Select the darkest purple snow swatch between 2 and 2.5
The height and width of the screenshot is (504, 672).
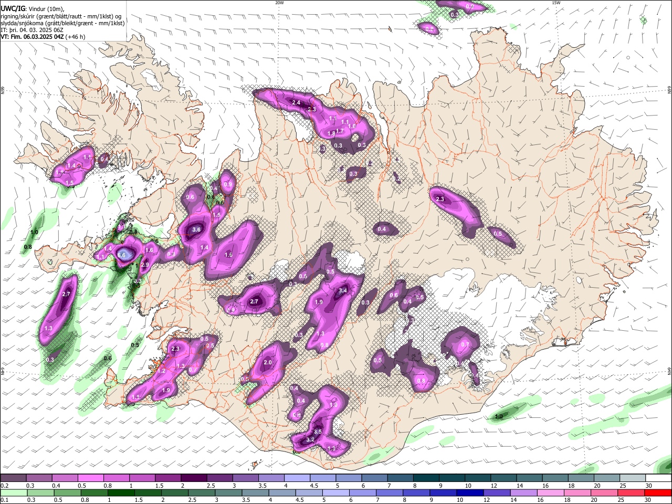tap(194, 478)
